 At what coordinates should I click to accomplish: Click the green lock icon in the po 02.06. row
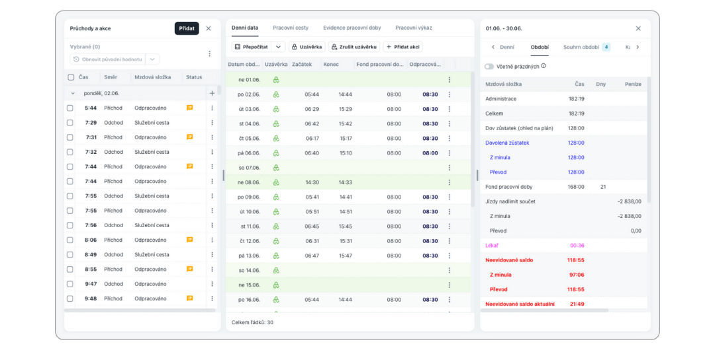tap(276, 94)
